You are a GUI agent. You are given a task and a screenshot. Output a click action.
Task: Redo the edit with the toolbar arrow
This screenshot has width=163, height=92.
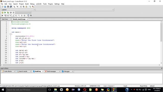17,7
